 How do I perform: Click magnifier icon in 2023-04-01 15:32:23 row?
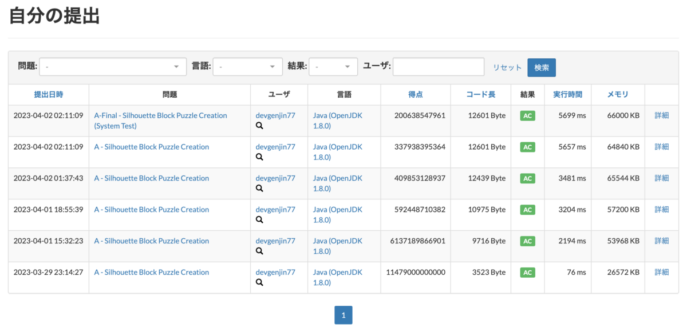[x=259, y=251]
